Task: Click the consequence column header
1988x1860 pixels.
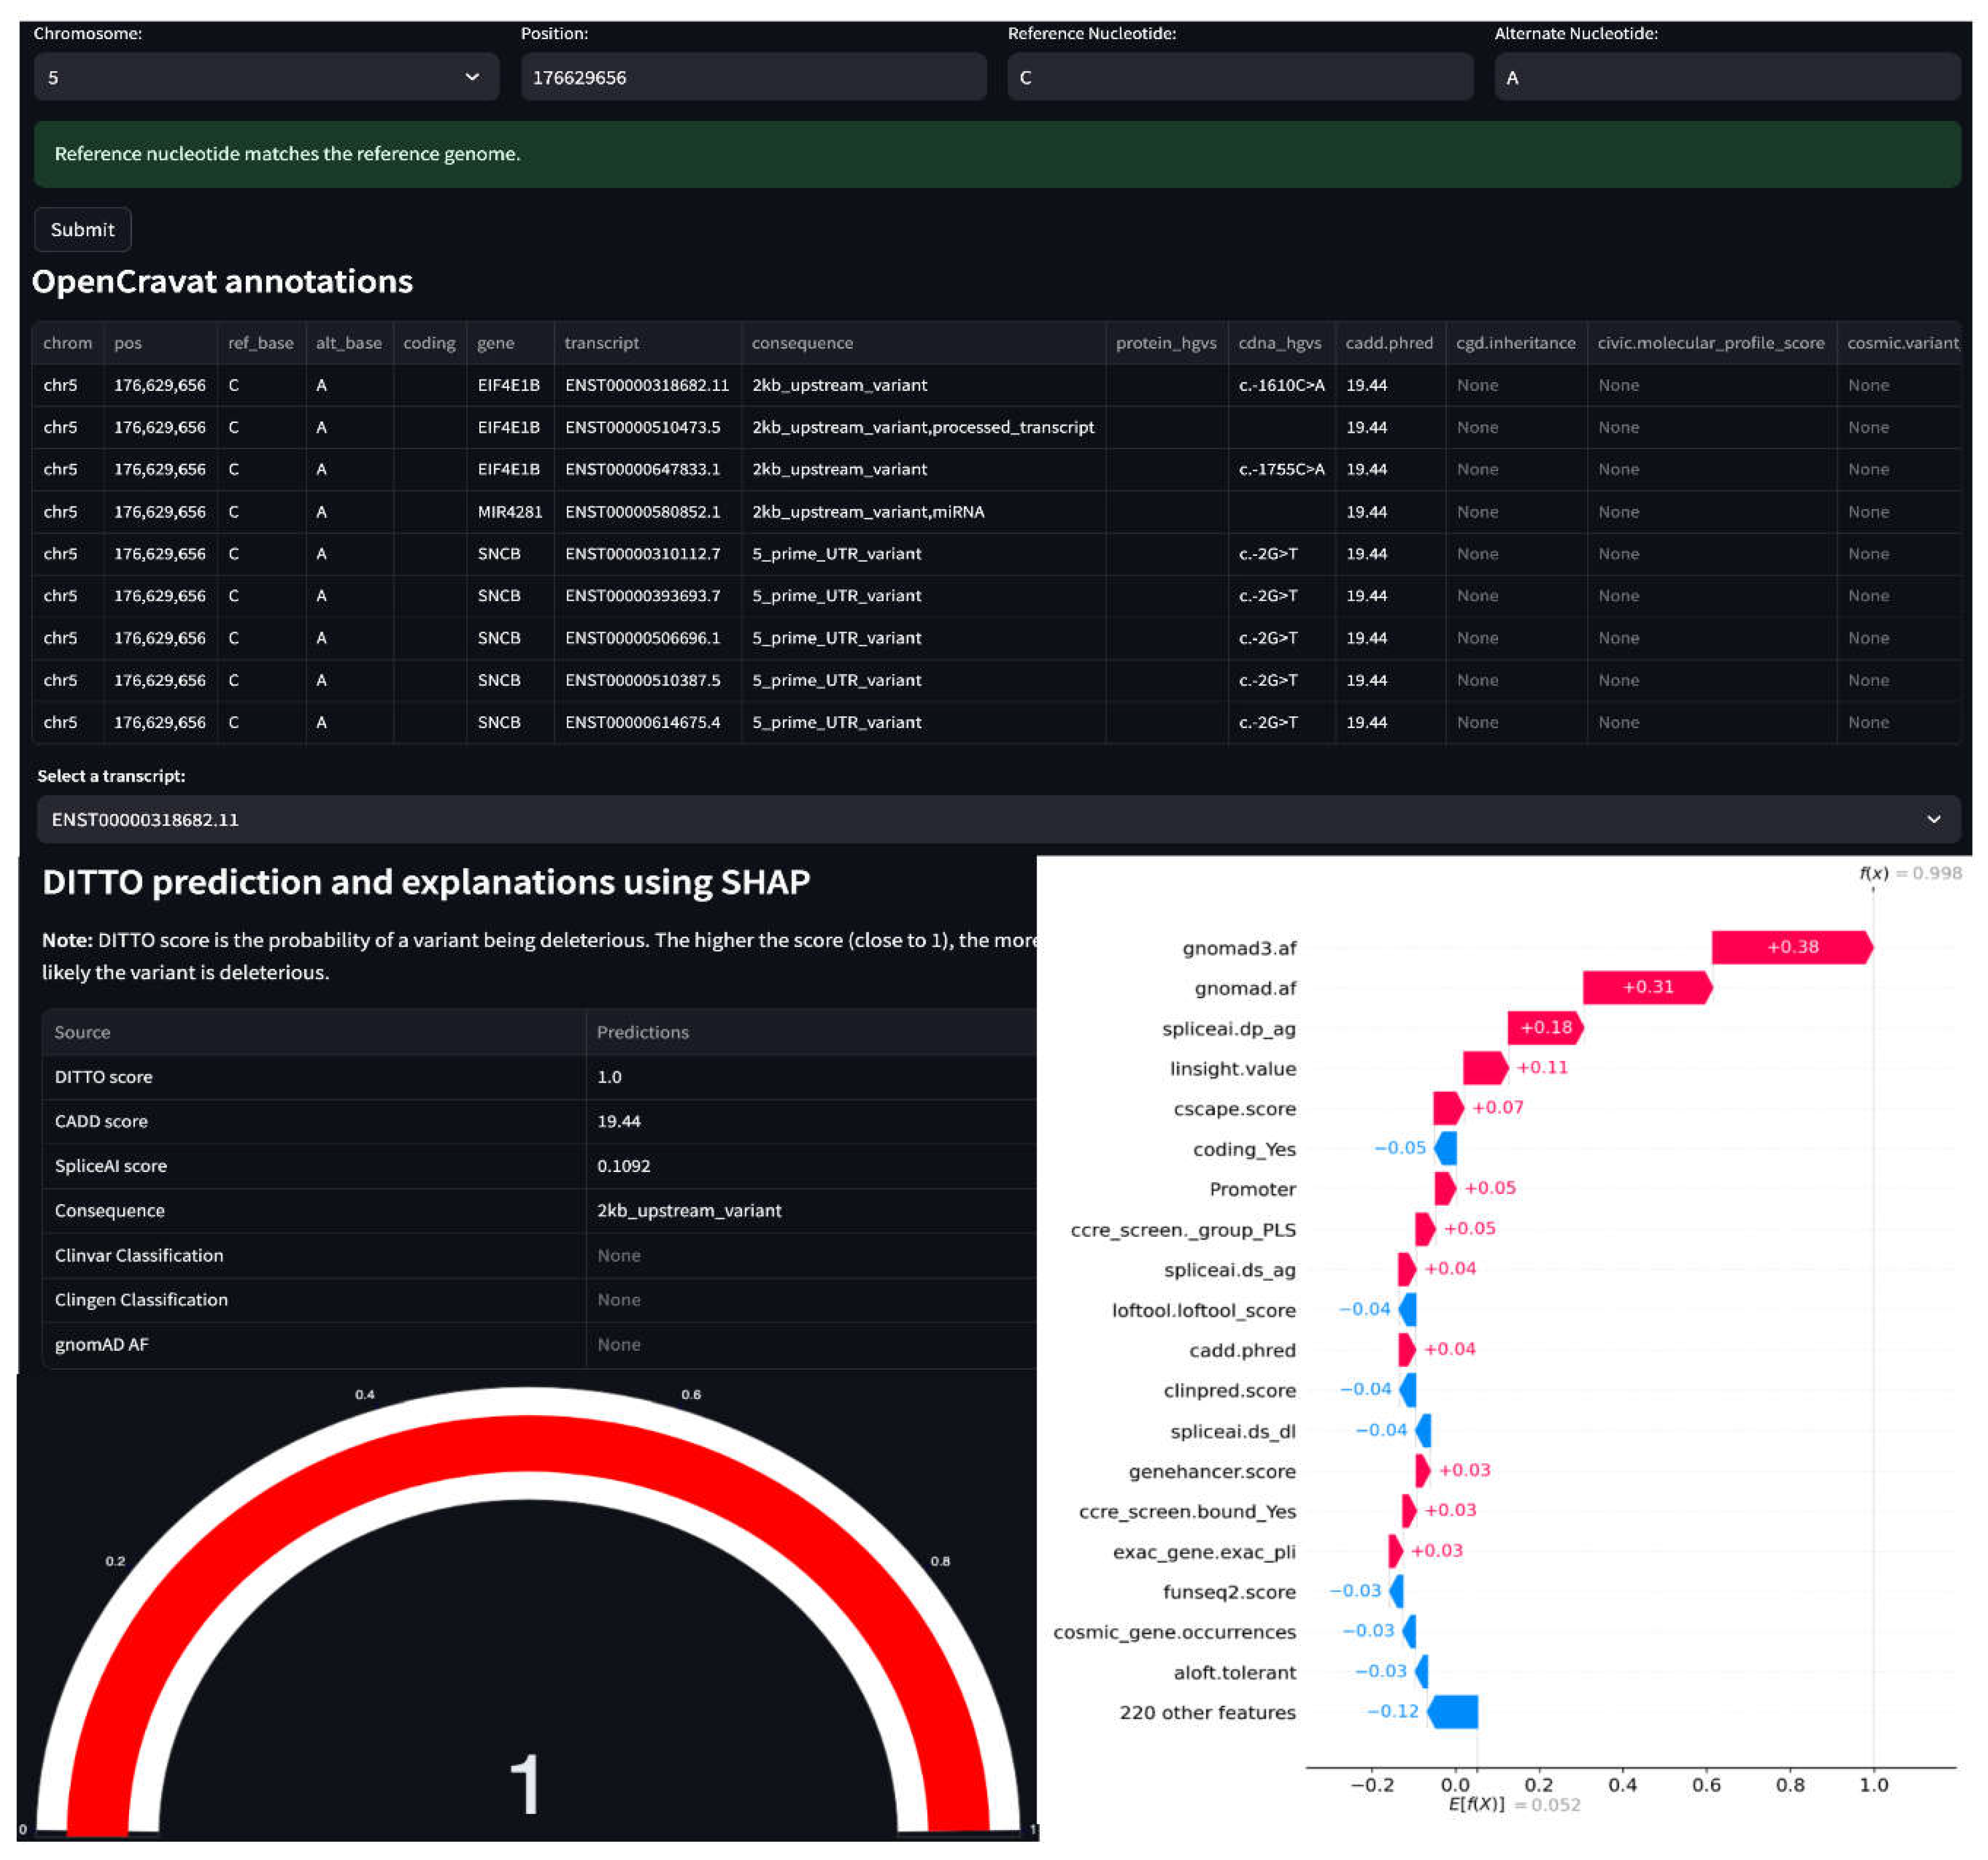Action: pyautogui.click(x=802, y=343)
